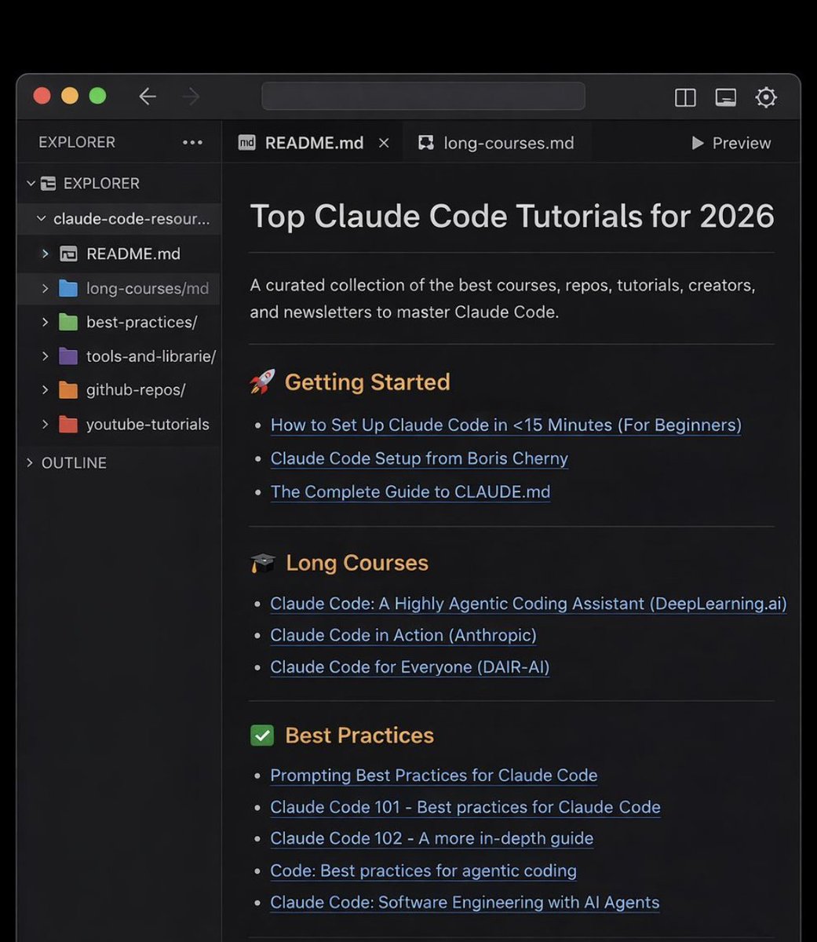Click the top-center command search field

(x=423, y=96)
